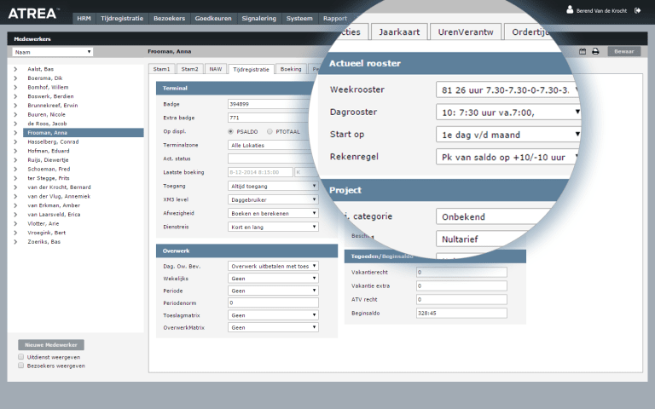Open the Terminalzone field showing Alle Lokaties
The width and height of the screenshot is (655, 409).
(270, 145)
